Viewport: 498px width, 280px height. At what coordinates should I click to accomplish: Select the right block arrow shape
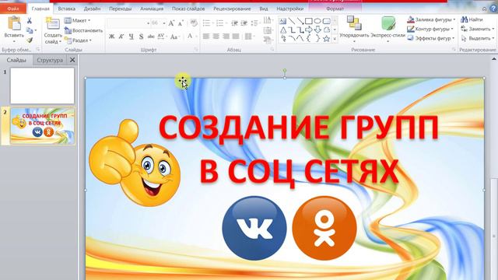(308, 30)
